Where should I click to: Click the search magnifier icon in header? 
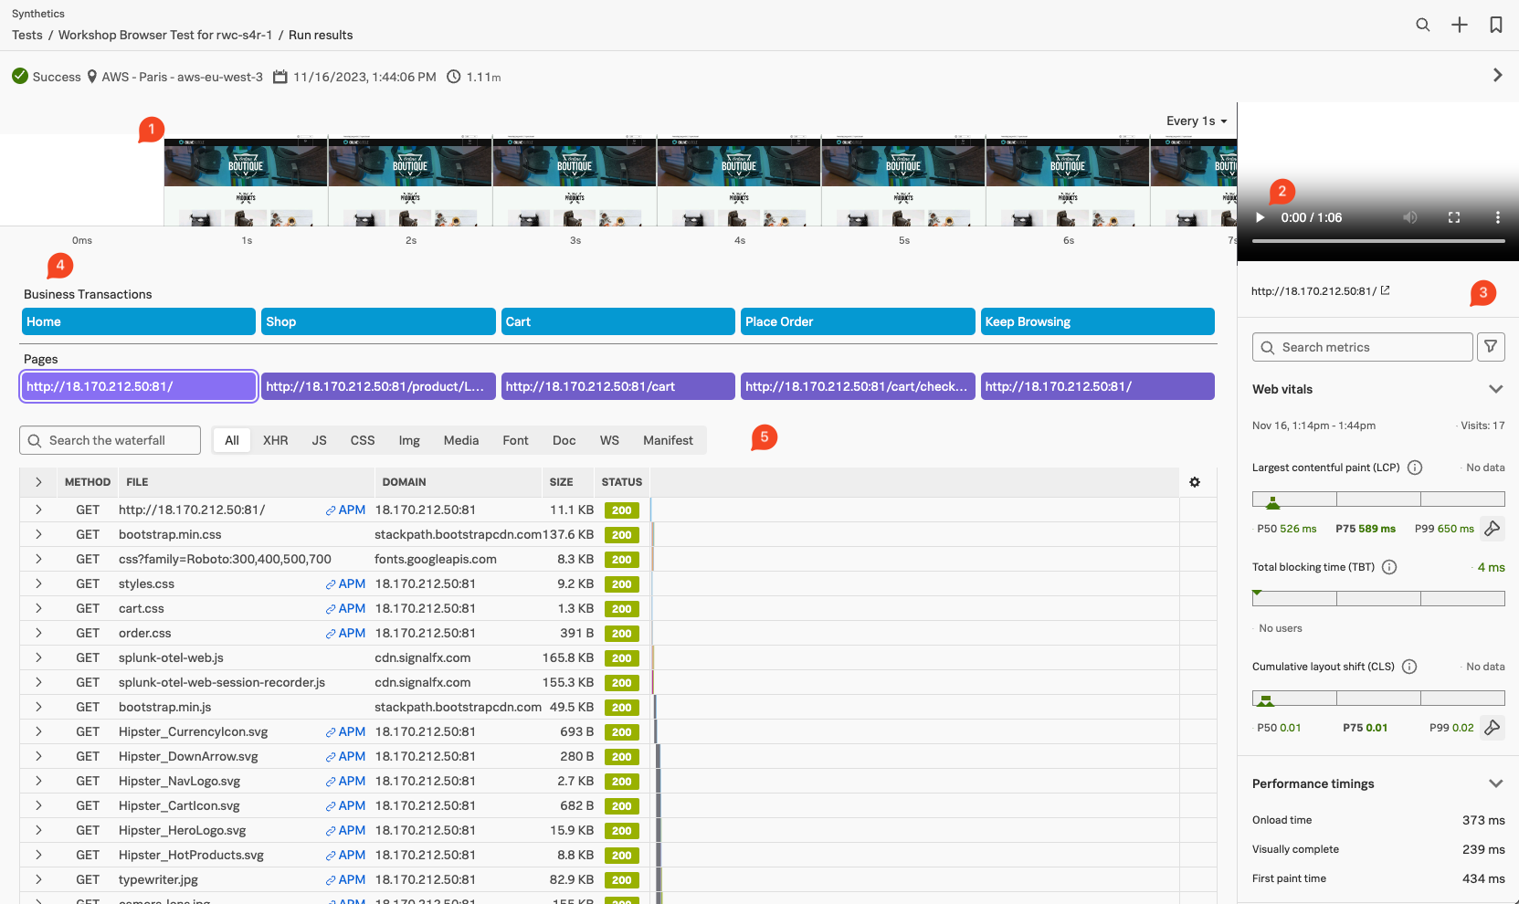pyautogui.click(x=1422, y=25)
